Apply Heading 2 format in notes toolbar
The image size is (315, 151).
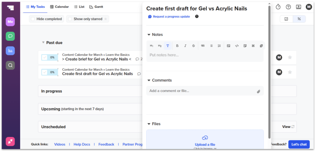tap(160, 46)
